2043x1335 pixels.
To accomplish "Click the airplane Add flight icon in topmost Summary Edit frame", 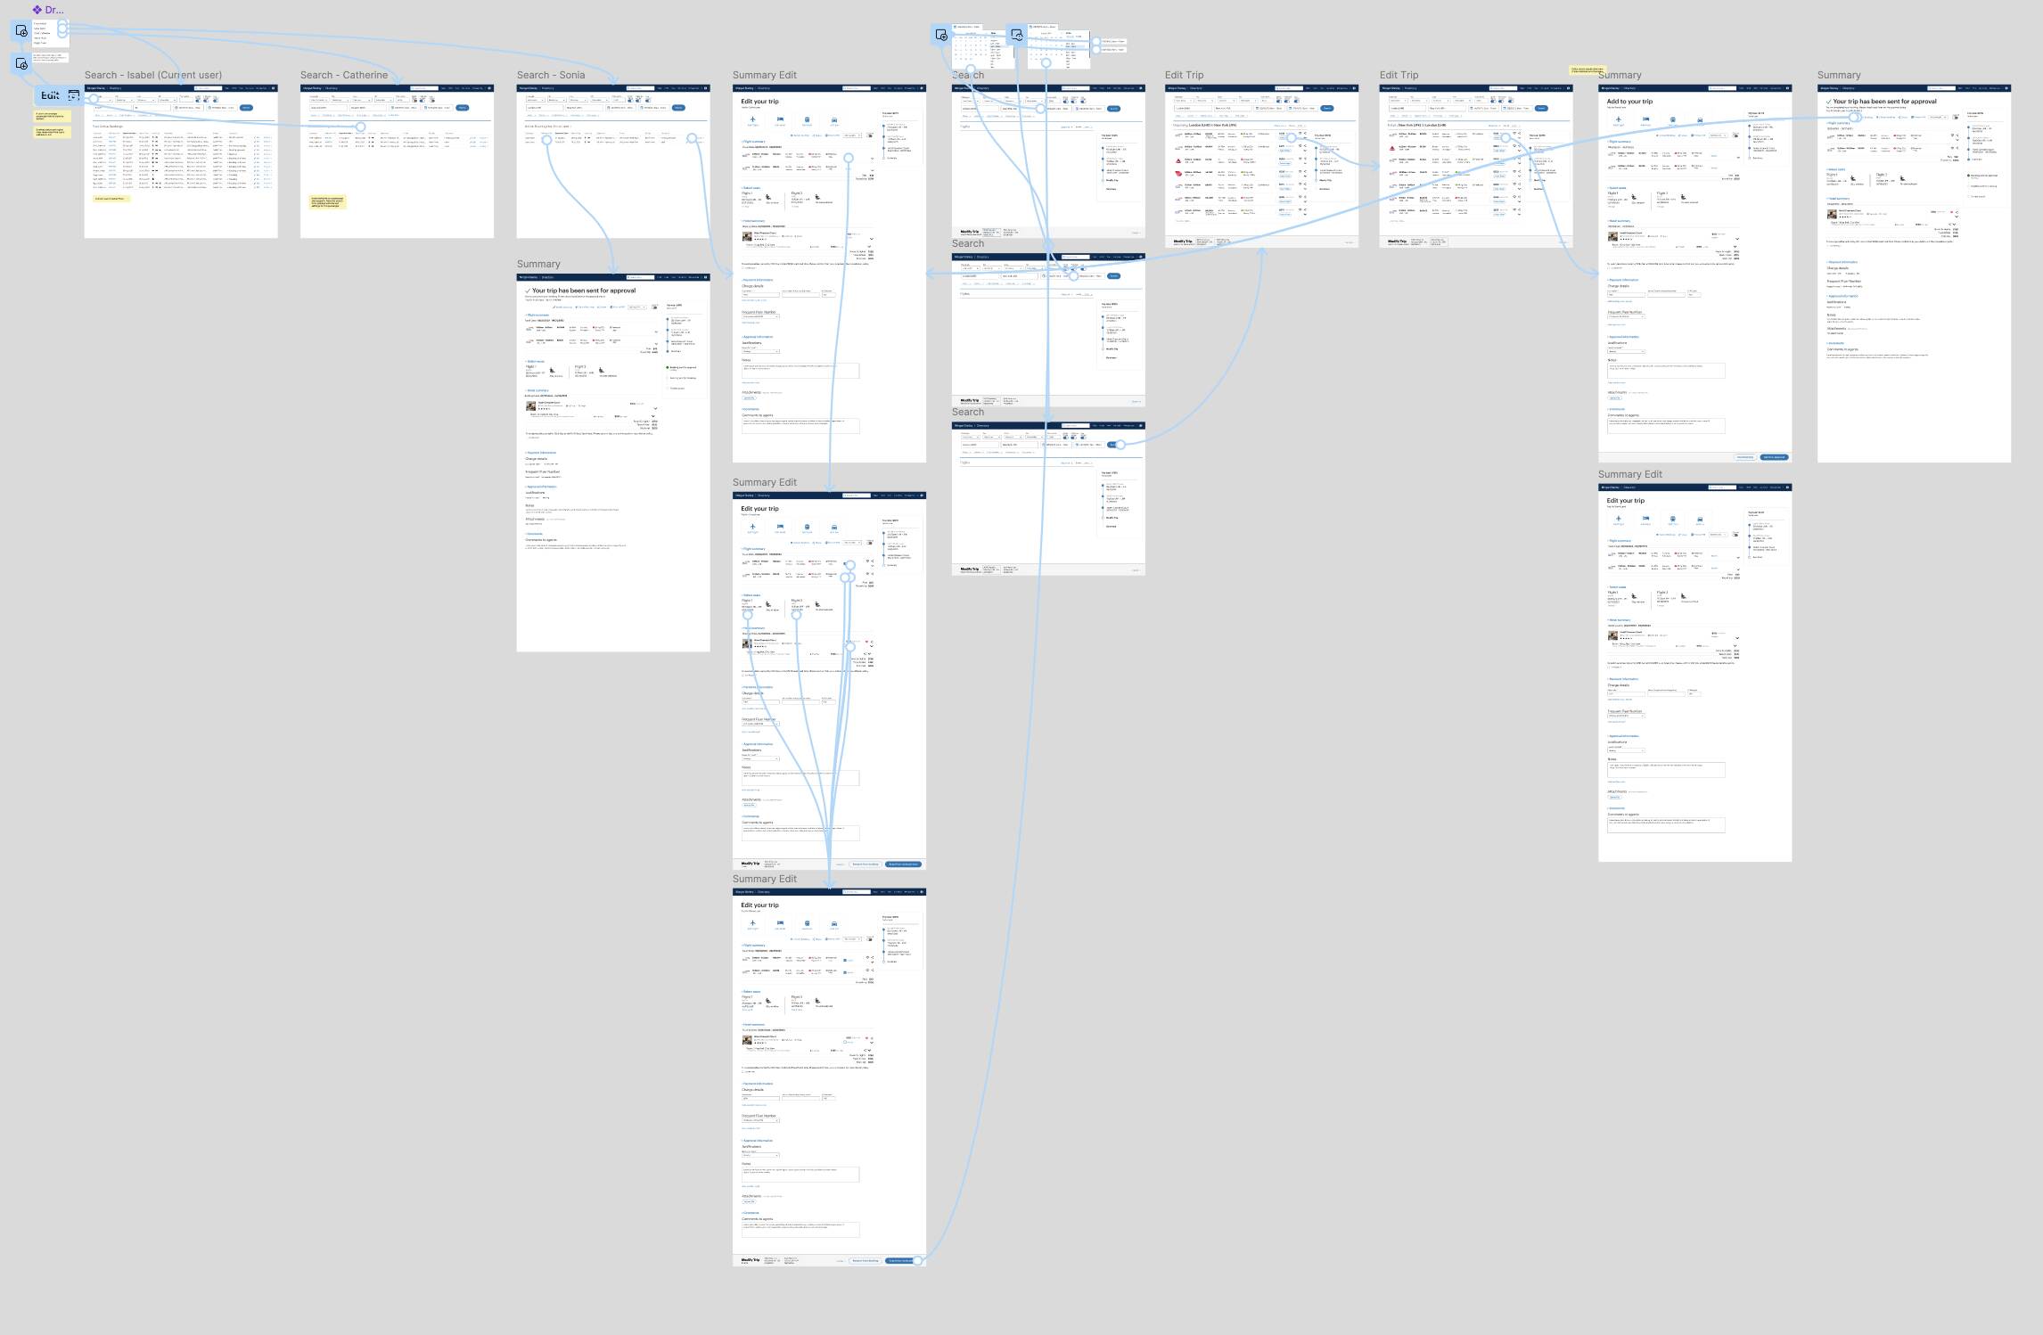I will pyautogui.click(x=752, y=119).
